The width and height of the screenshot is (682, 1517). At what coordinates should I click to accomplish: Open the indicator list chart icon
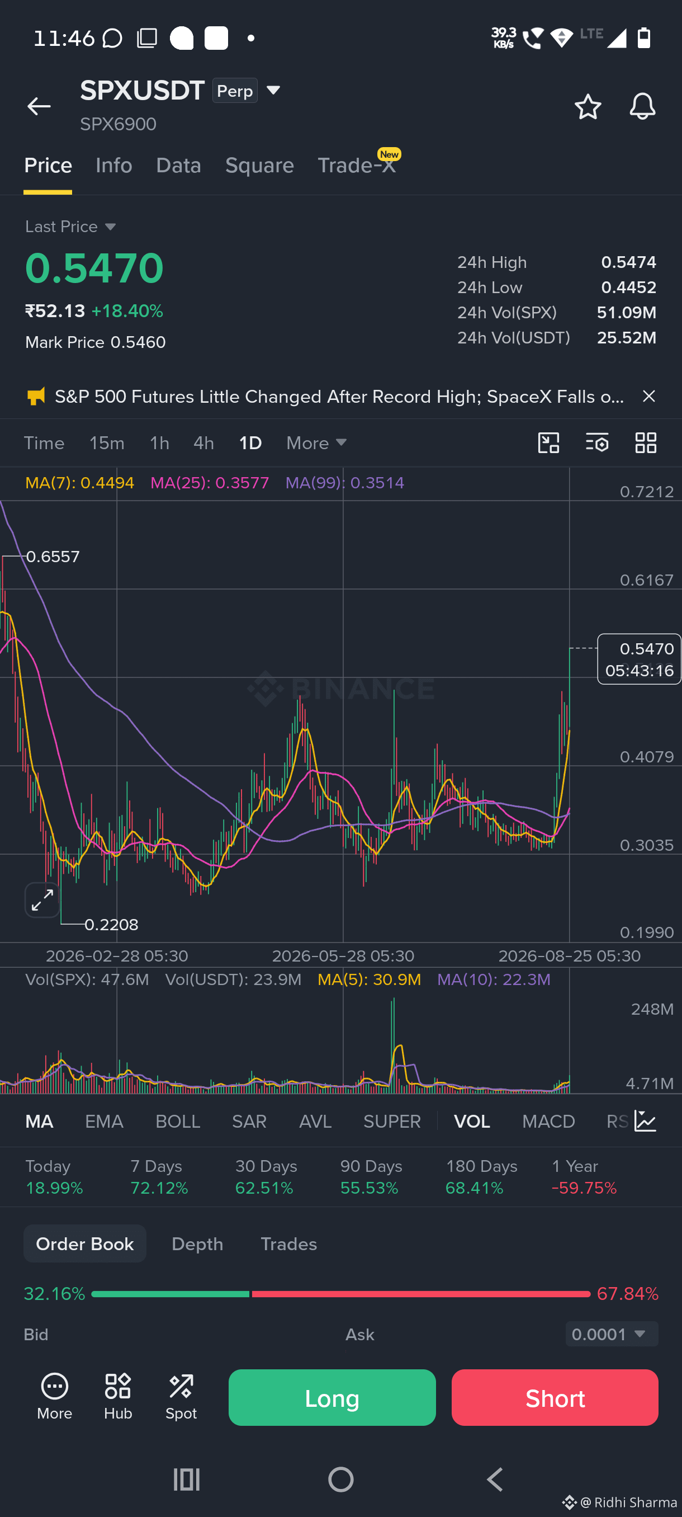coord(646,1122)
